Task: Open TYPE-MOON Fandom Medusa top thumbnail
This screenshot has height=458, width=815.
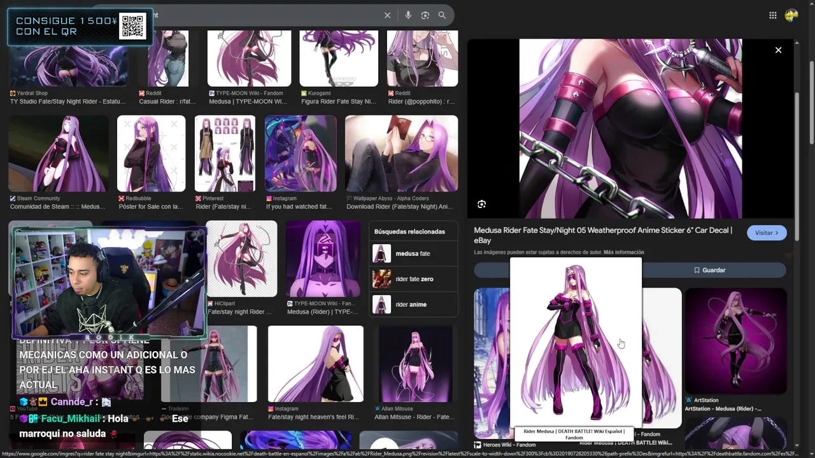Action: coord(249,58)
